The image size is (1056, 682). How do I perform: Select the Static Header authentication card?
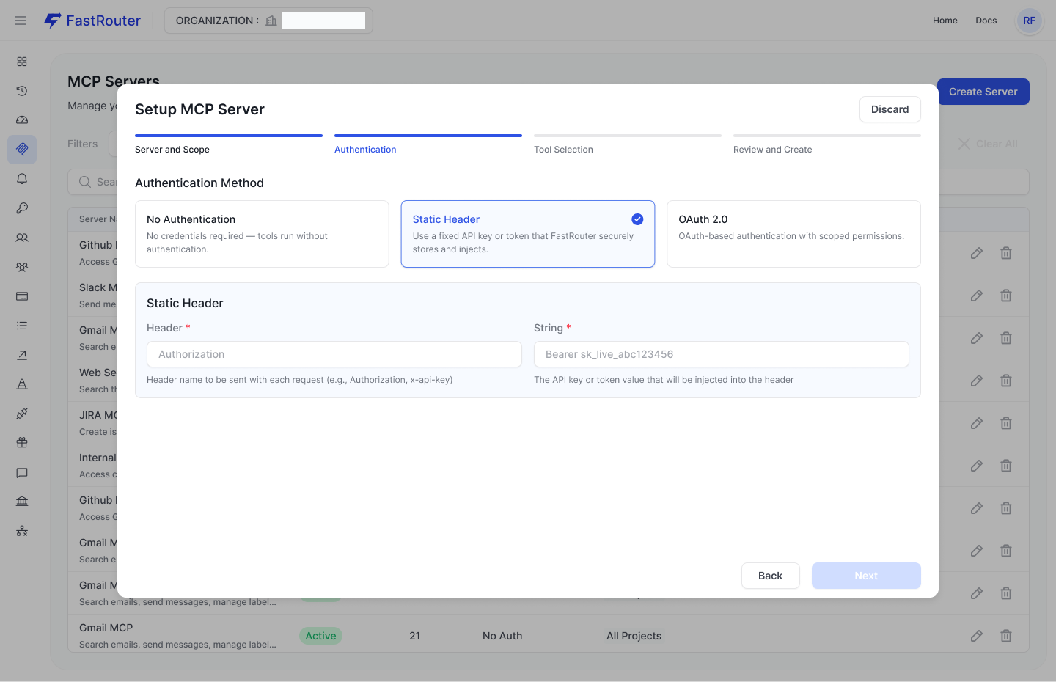[527, 234]
